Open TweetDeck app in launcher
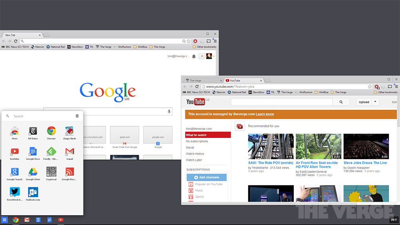The height and width of the screenshot is (225, 400). (15, 194)
